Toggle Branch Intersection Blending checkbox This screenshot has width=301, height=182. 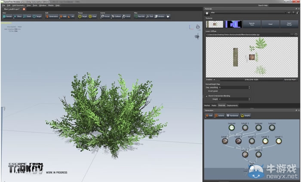[207, 96]
